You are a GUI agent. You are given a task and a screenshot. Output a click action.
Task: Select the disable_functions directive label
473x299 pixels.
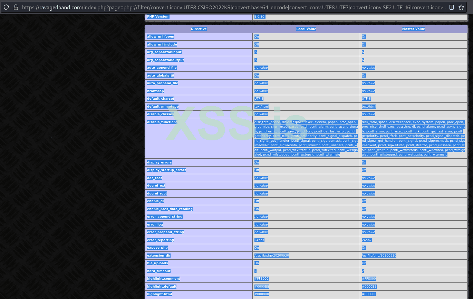[163, 122]
